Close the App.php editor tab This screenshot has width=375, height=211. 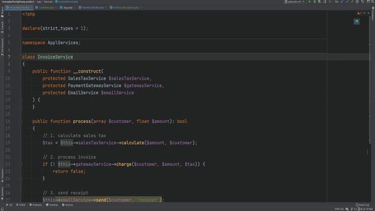pyautogui.click(x=74, y=8)
